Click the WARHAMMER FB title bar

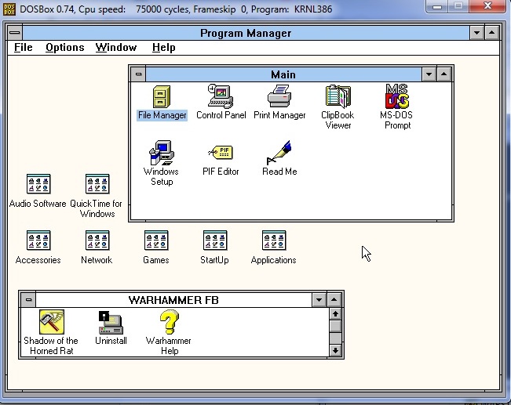point(173,299)
